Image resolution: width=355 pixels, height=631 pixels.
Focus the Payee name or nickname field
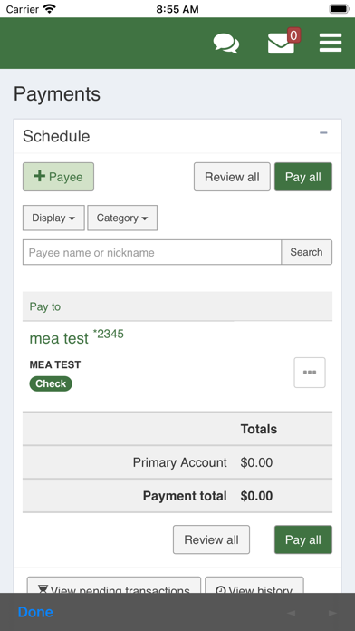pyautogui.click(x=152, y=252)
